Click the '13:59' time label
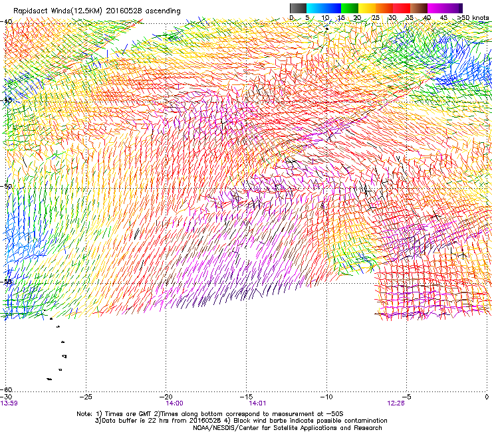Viewport: 492px width, 432px height. [x=9, y=403]
